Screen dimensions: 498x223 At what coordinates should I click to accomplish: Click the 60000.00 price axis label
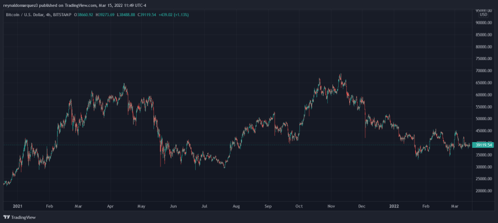pyautogui.click(x=483, y=95)
